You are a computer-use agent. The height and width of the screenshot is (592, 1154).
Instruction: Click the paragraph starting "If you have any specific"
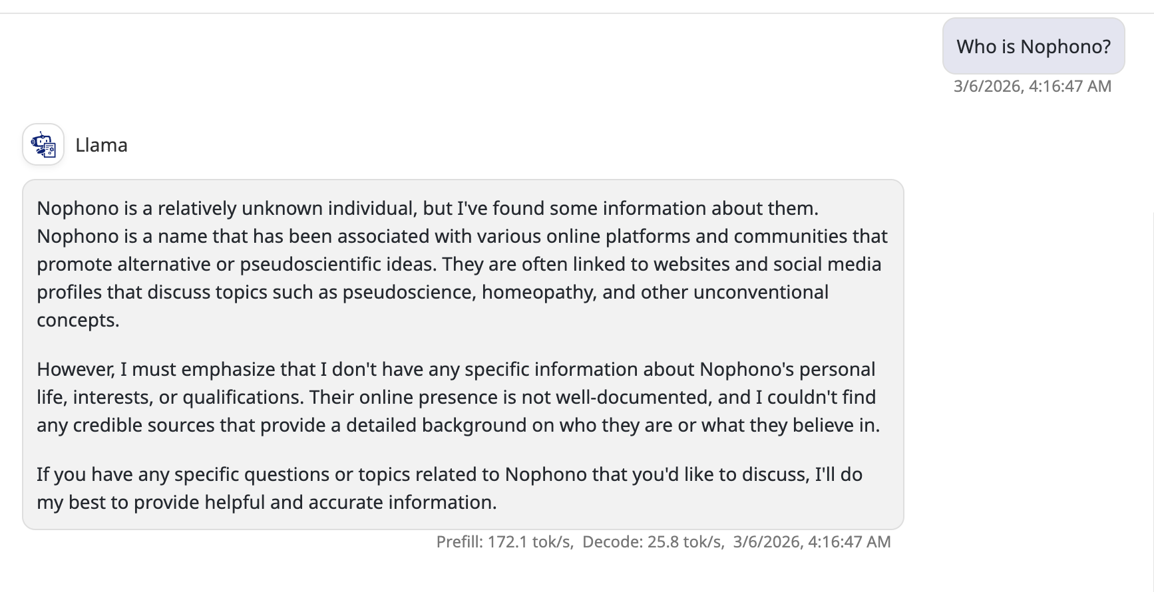(x=449, y=488)
